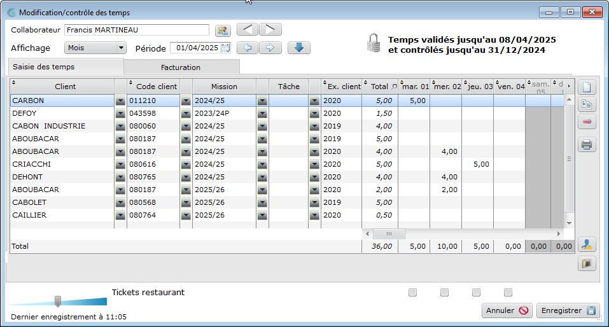Add a new blank line icon
The image size is (609, 327).
tap(587, 87)
